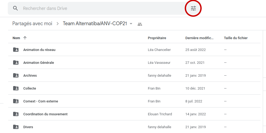The height and width of the screenshot is (133, 266).
Task: Click the shared people icon beside folder title
Action: pyautogui.click(x=140, y=24)
